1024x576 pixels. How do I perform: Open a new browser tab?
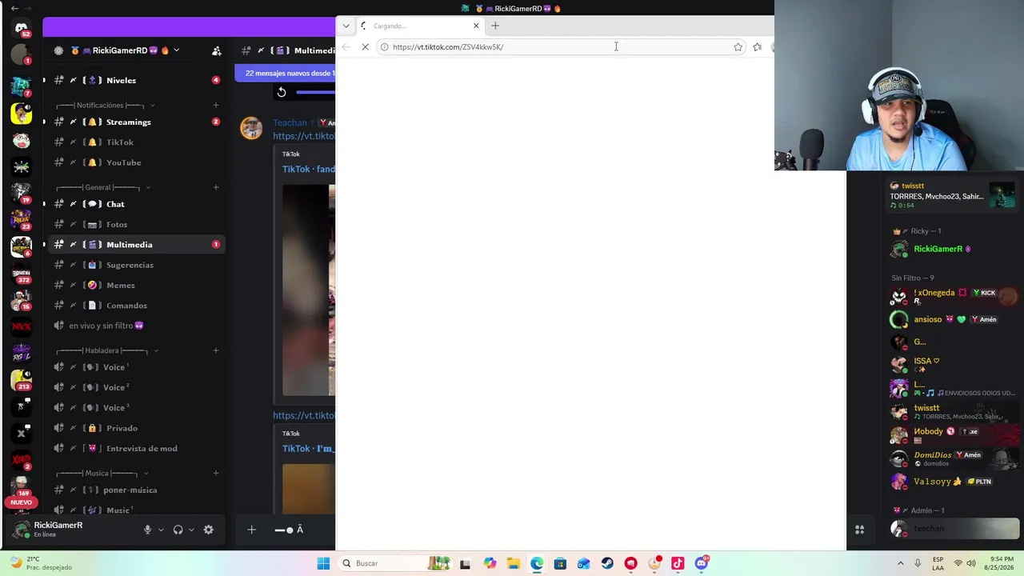(x=495, y=26)
